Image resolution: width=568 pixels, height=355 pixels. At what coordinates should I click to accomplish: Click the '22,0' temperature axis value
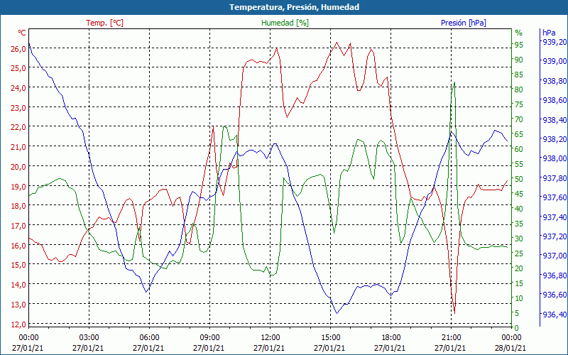18,127
